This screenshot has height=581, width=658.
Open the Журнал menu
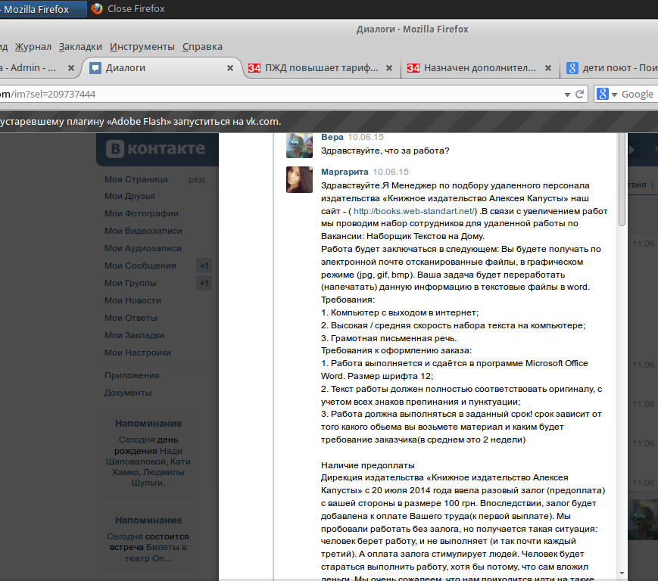(33, 47)
